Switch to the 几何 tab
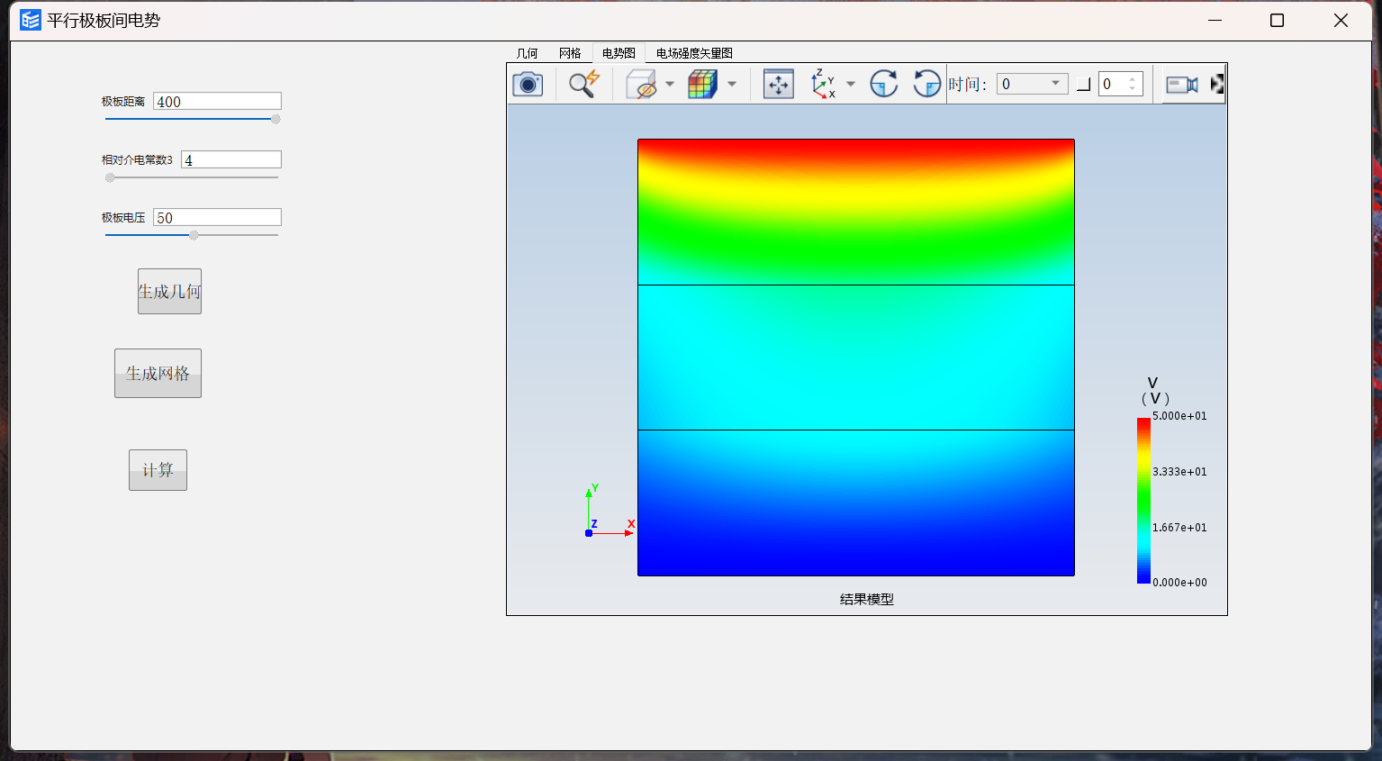This screenshot has height=761, width=1382. 528,53
